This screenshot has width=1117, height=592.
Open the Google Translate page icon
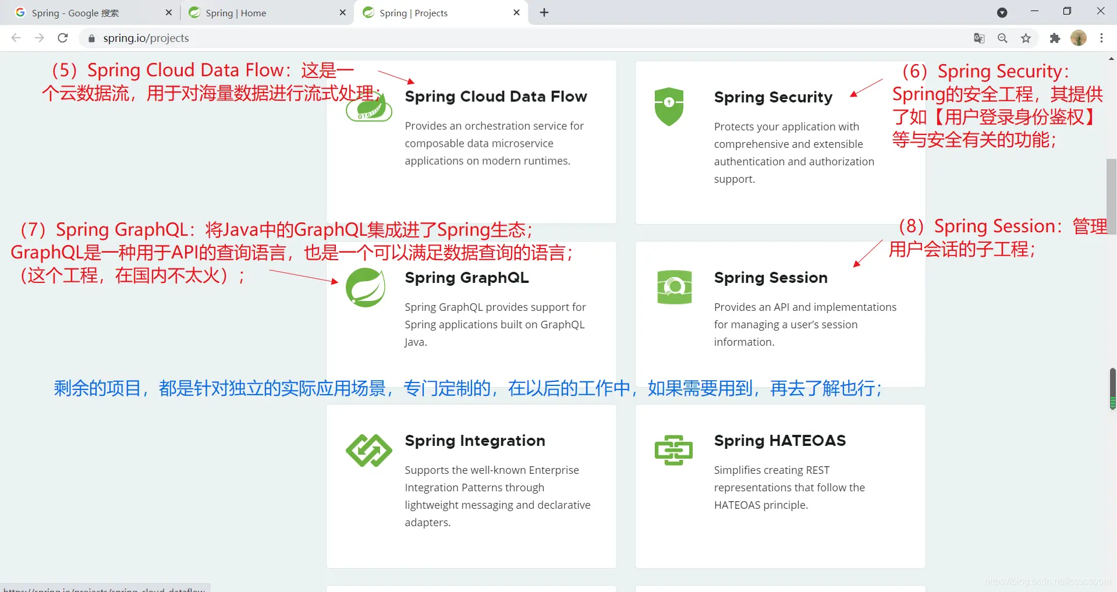[979, 38]
